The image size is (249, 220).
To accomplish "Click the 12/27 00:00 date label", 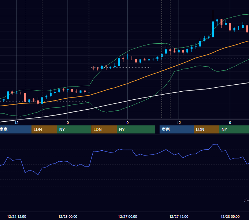I will [127, 216].
